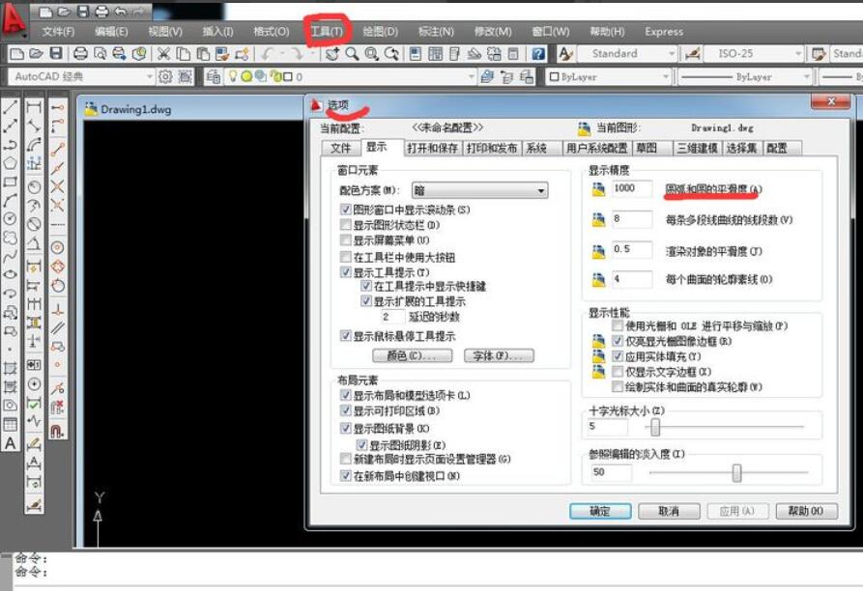
Task: Click the crosshair size field showing 5
Action: (x=607, y=427)
